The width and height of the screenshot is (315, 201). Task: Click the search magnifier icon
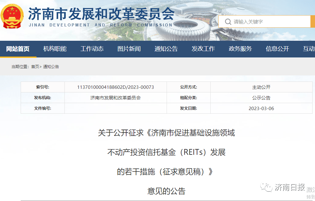[227, 21]
